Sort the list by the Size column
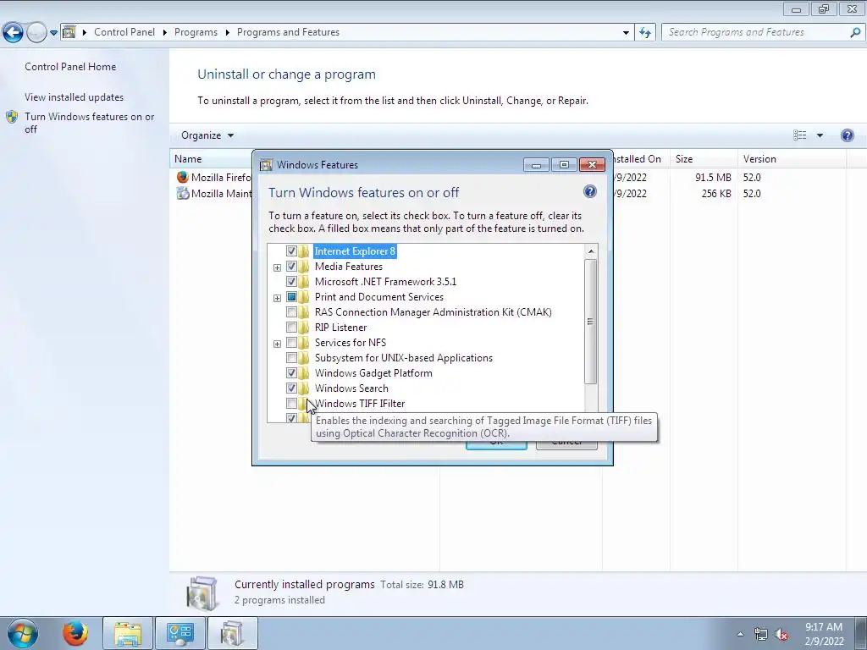This screenshot has height=650, width=867. tap(704, 158)
